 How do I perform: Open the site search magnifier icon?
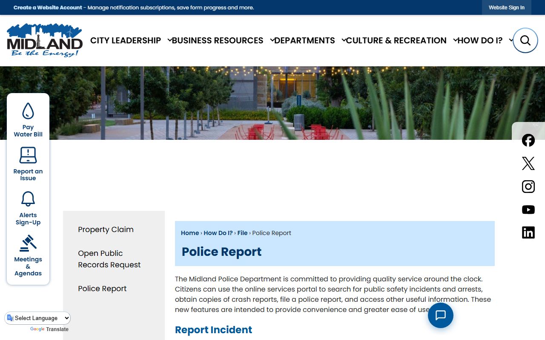[525, 40]
